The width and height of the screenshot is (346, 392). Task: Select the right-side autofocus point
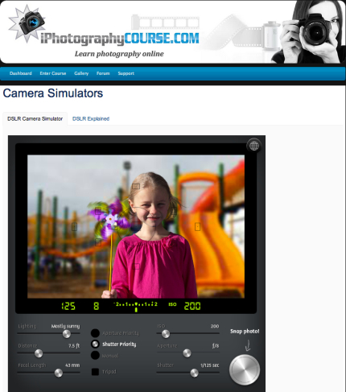click(197, 227)
